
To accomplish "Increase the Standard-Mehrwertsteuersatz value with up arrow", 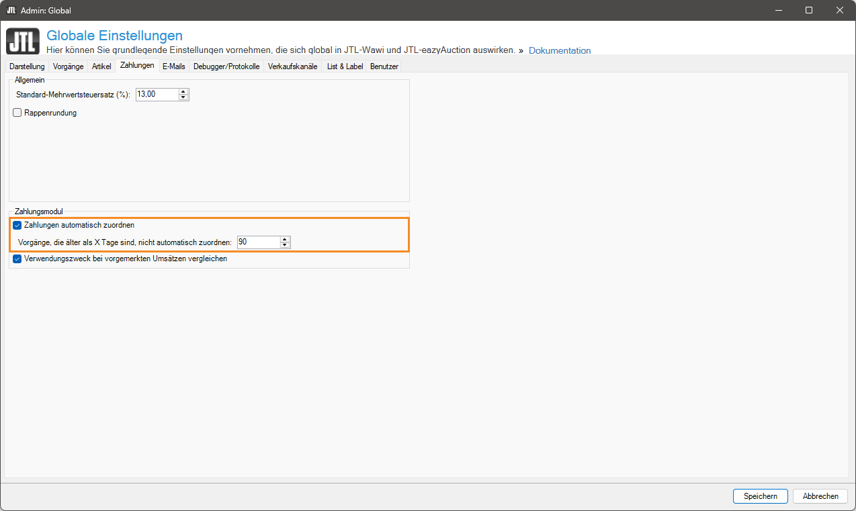I will click(x=183, y=91).
